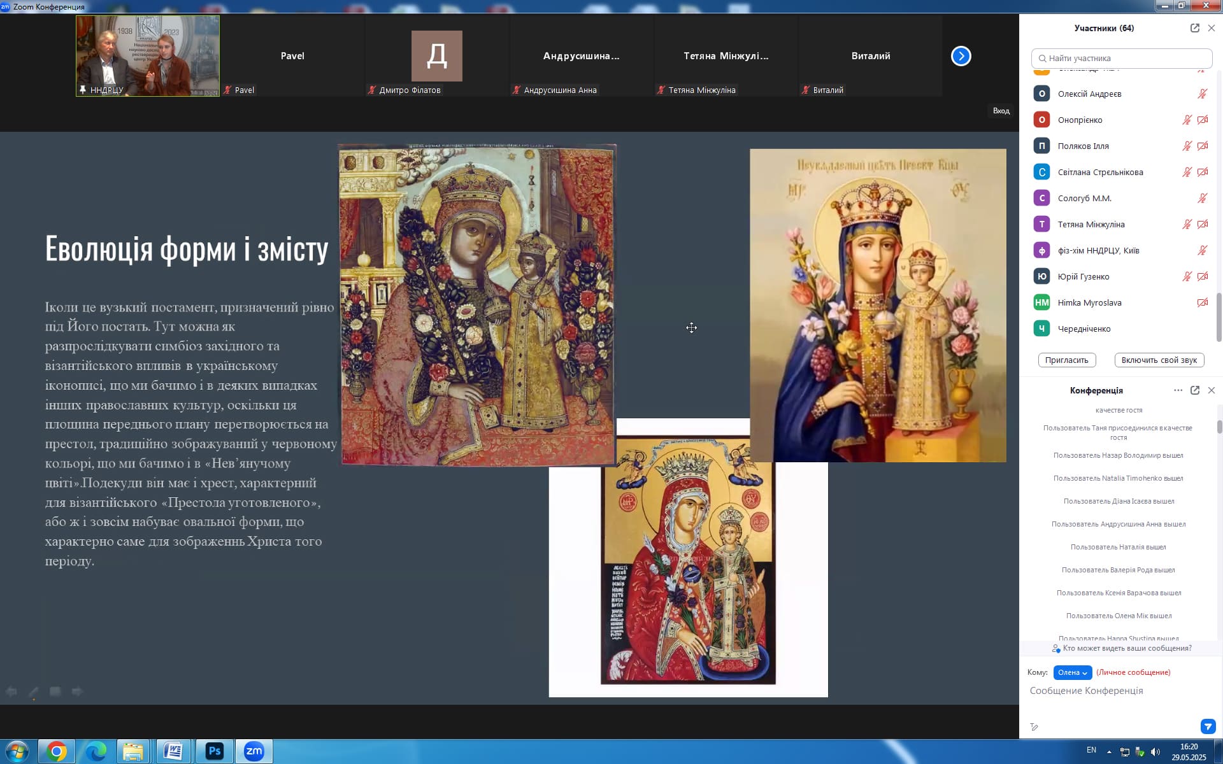This screenshot has height=764, width=1223.
Task: Click the slideshow menu icon
Action: (55, 691)
